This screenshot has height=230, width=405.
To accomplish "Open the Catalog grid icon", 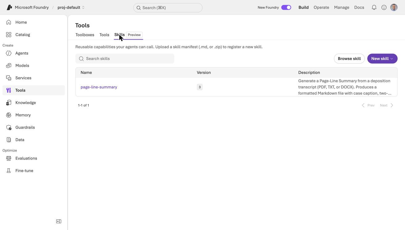I will coord(9,35).
